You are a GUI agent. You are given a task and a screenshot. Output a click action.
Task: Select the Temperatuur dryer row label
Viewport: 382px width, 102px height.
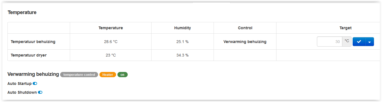click(x=29, y=55)
